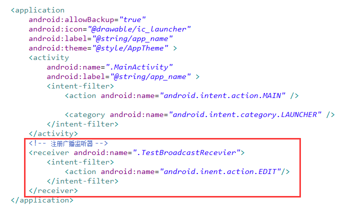The image size is (360, 214).
Task: Click the </application> closing tag
Action: coord(42,200)
